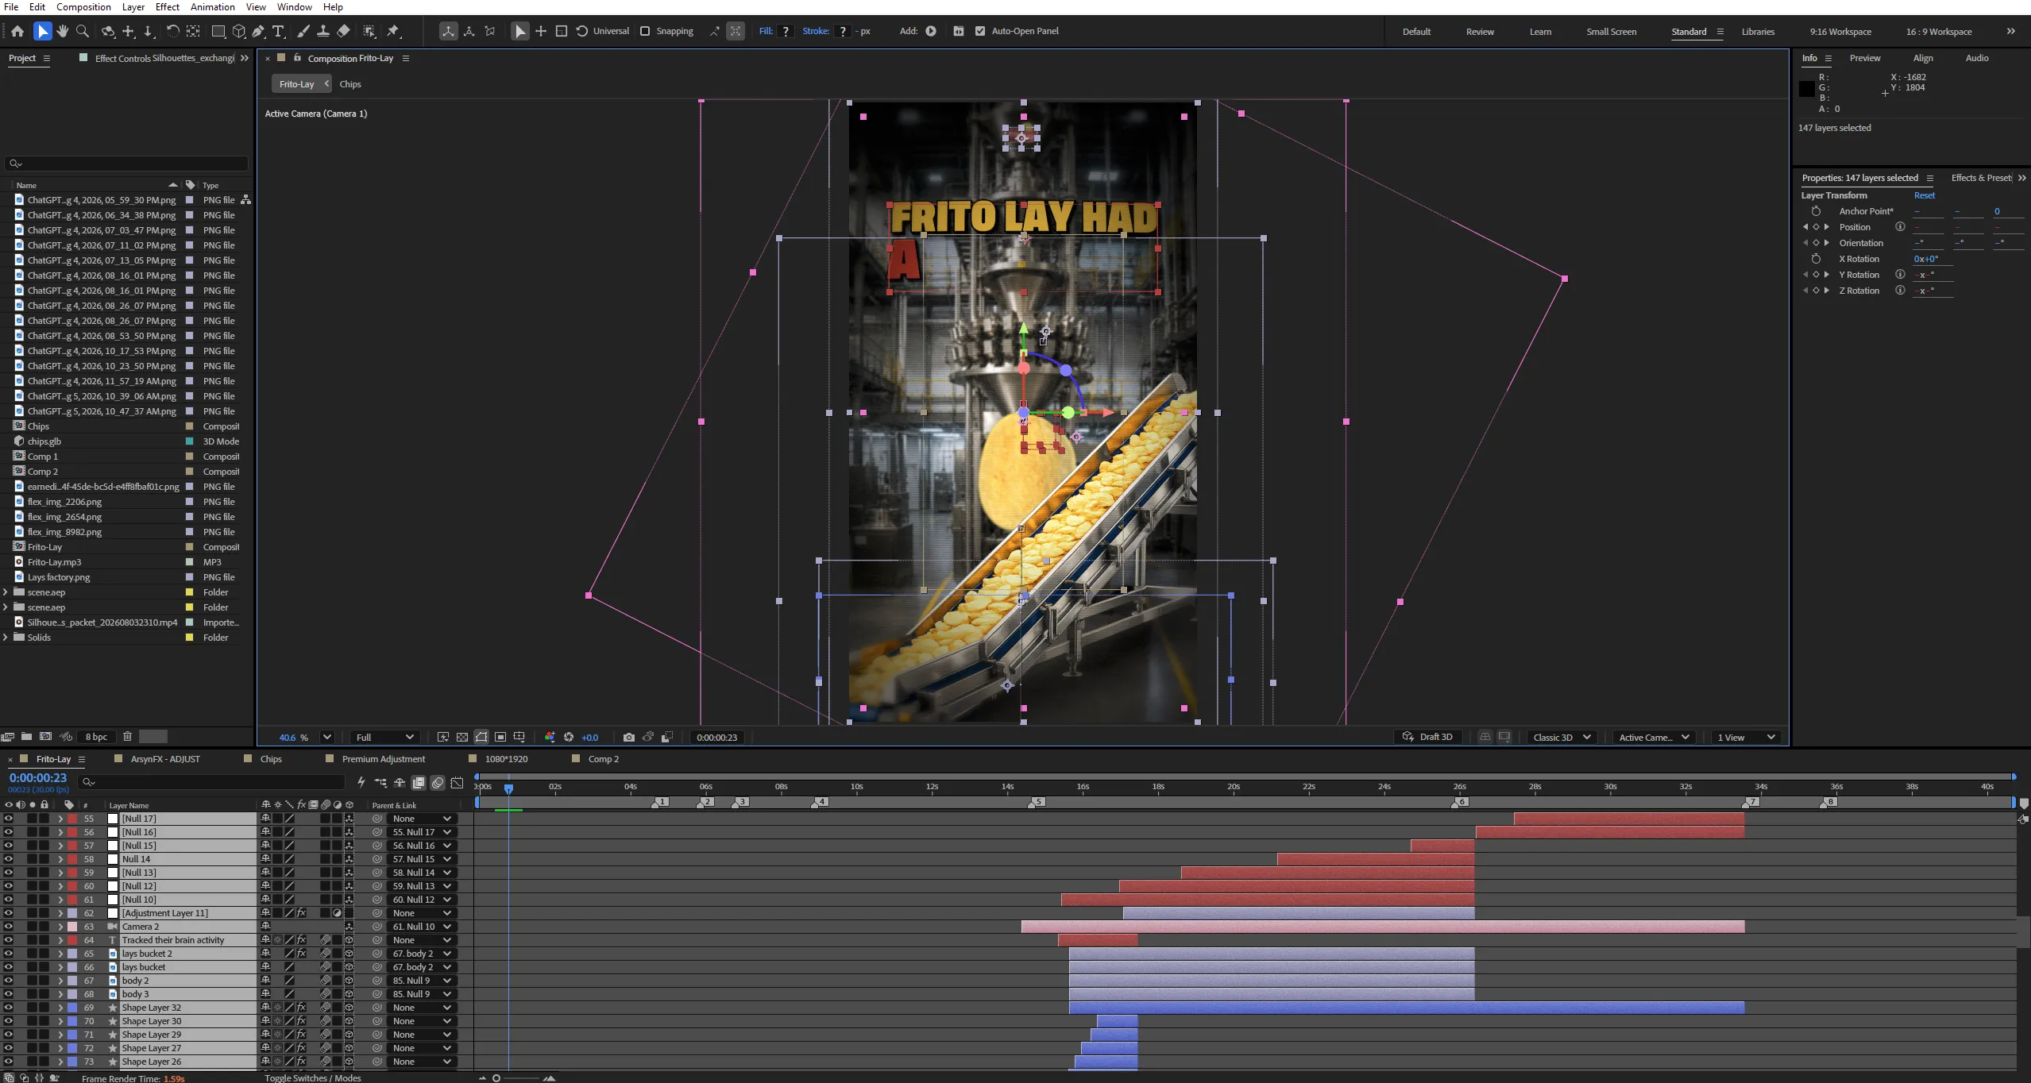Select the Rotation tool
This screenshot has height=1083, width=2031.
point(172,31)
